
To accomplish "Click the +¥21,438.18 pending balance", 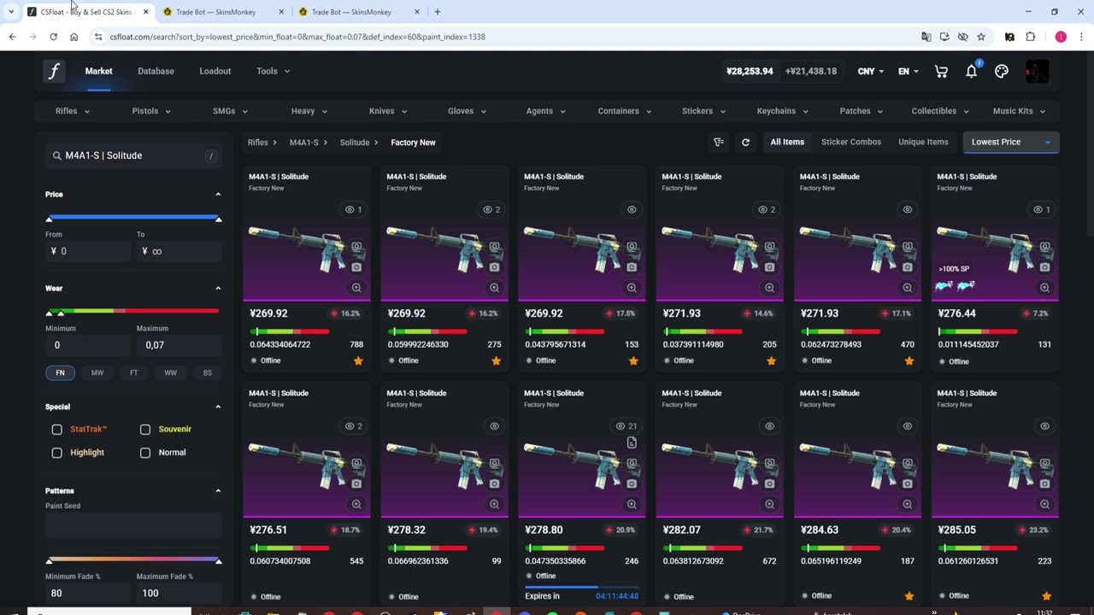I will coord(811,72).
